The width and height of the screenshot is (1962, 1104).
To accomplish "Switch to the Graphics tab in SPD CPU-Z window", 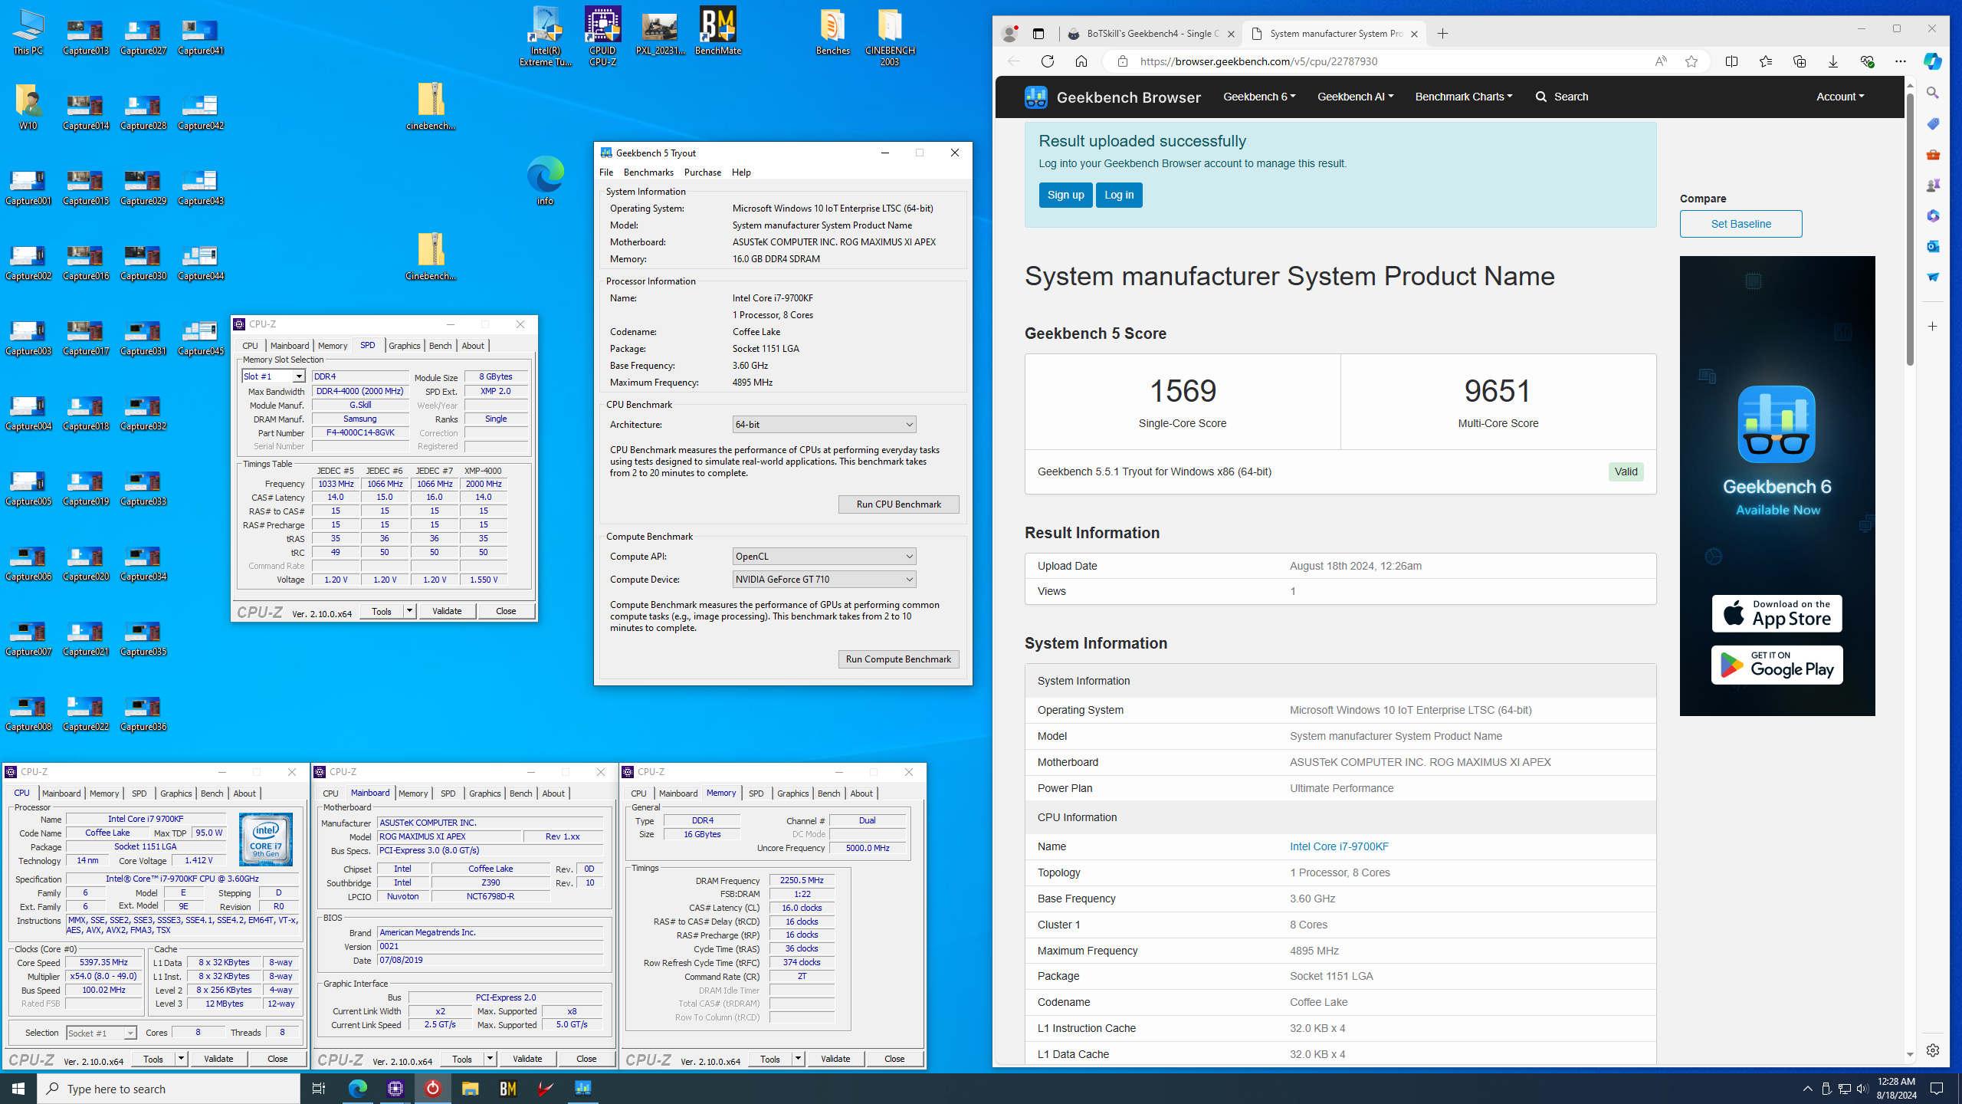I will 405,346.
